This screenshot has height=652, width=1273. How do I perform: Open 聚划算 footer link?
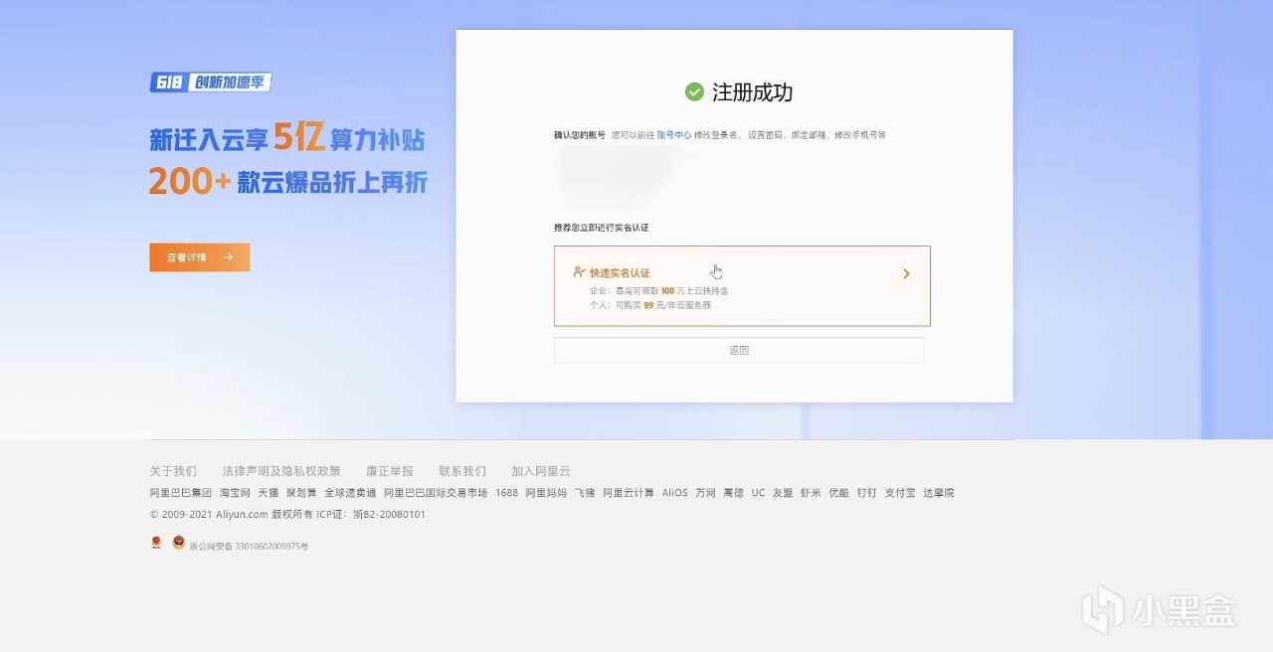click(x=301, y=493)
